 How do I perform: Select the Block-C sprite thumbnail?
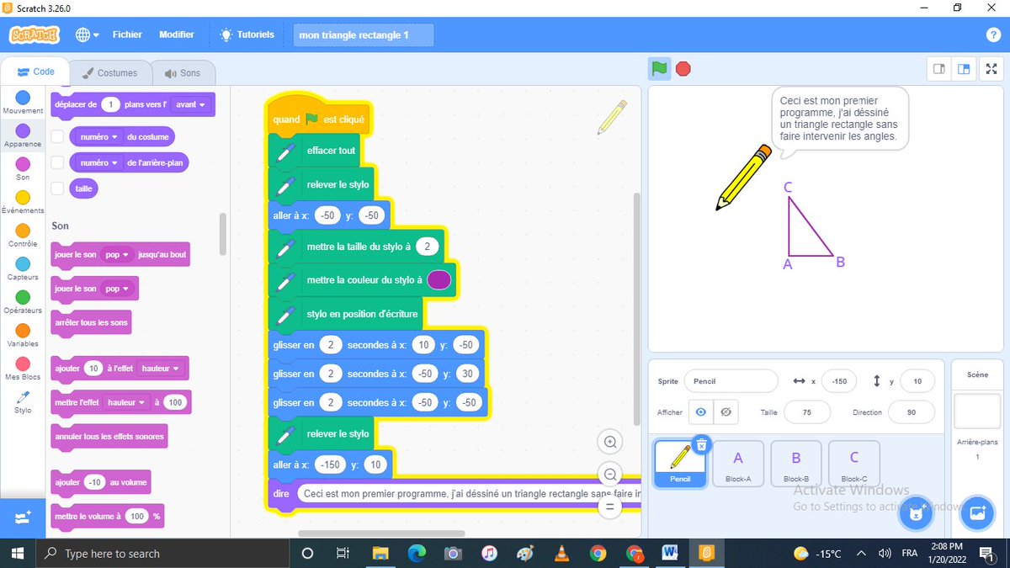coord(854,464)
